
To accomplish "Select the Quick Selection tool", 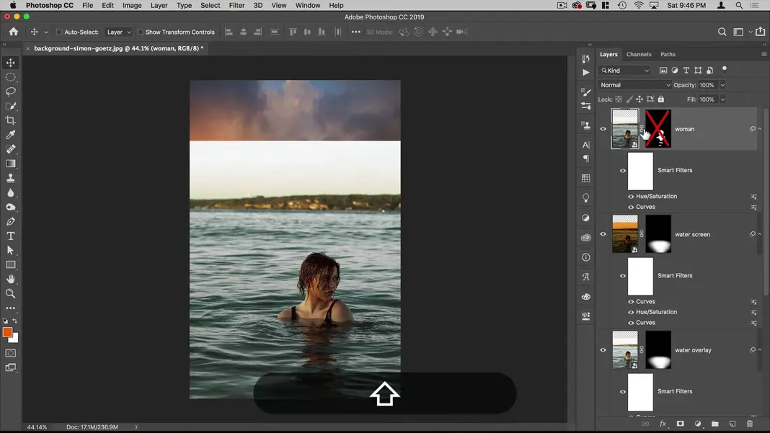I will 10,106.
